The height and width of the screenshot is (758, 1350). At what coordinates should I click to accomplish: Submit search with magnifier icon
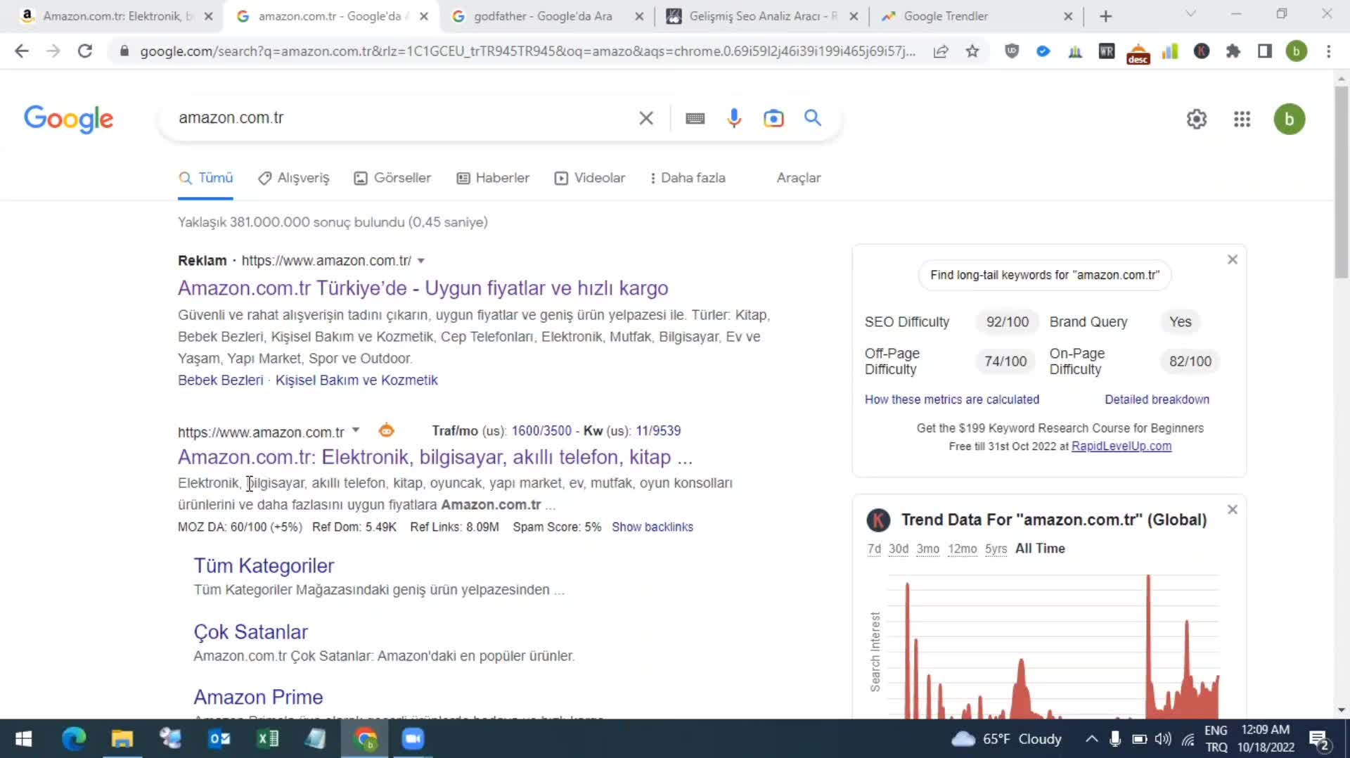[813, 118]
